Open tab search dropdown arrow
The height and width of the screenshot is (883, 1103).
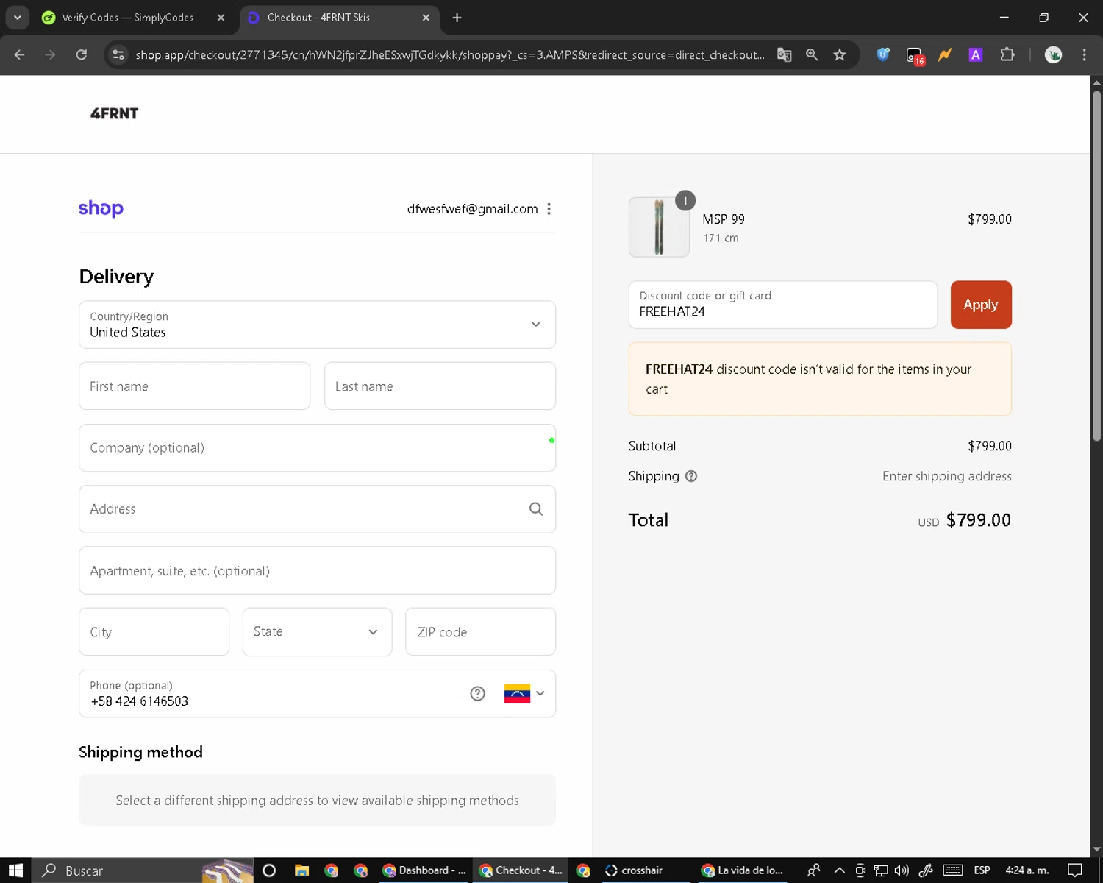tap(17, 18)
